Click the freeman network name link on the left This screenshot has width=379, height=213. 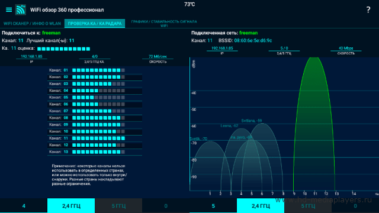(x=52, y=33)
